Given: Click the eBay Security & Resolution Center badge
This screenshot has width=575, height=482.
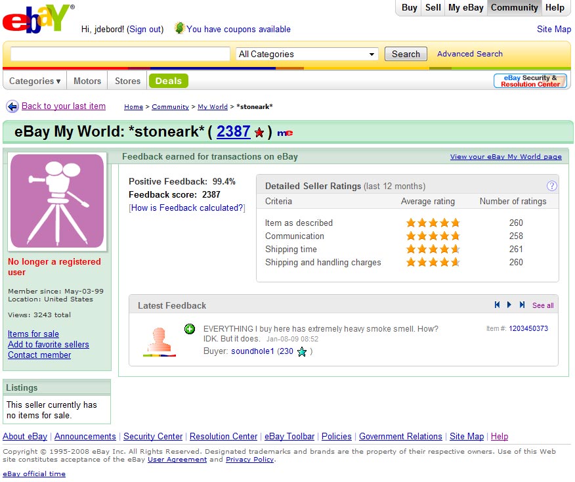Looking at the screenshot, I should click(530, 81).
